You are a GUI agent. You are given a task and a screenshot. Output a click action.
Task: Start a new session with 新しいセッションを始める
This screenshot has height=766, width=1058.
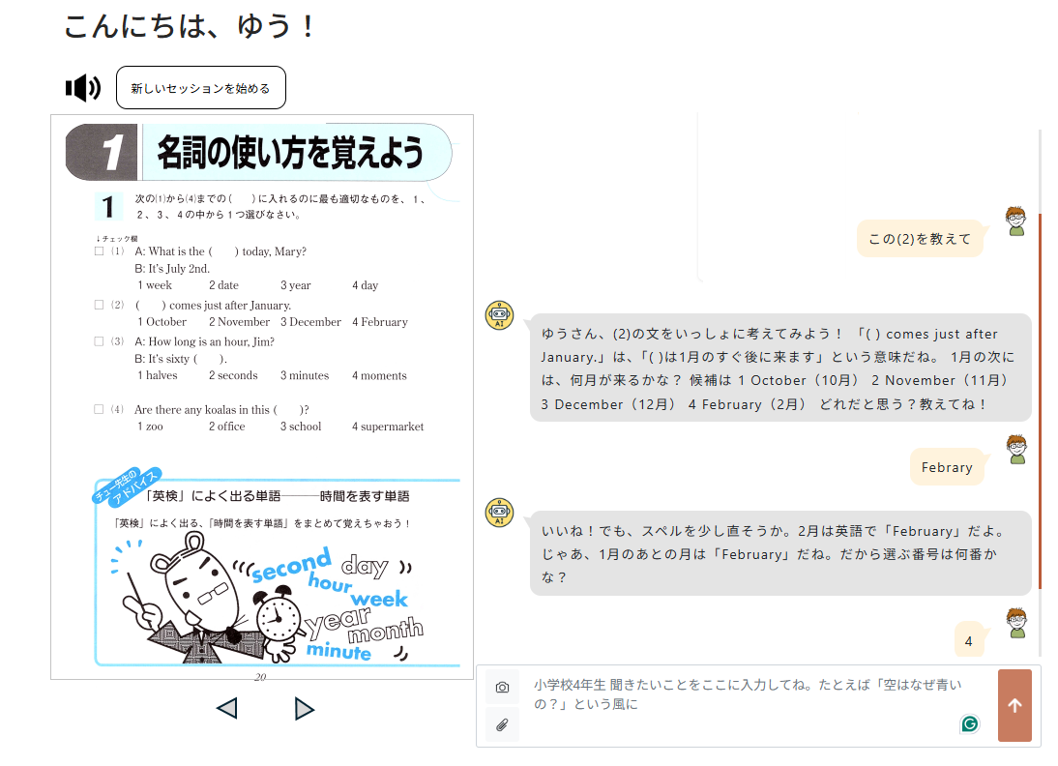click(201, 88)
